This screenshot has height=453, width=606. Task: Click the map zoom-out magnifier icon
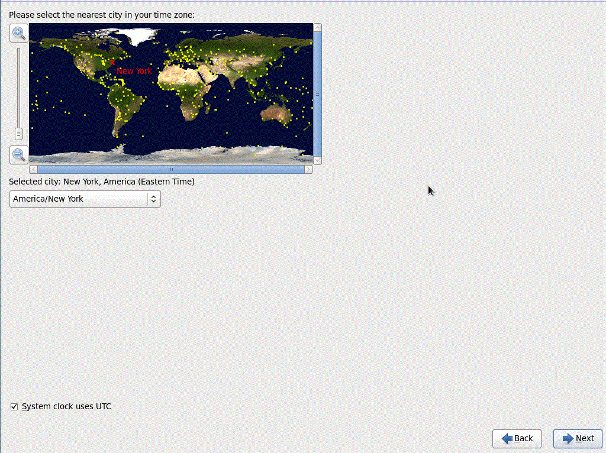[x=18, y=155]
